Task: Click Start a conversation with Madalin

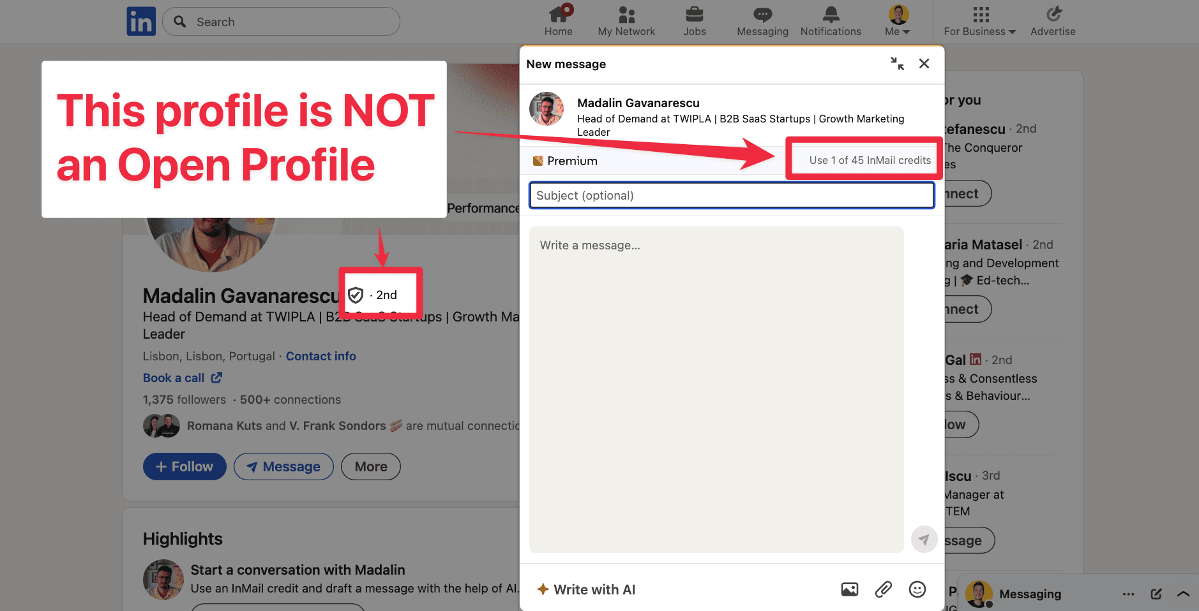Action: click(x=298, y=570)
